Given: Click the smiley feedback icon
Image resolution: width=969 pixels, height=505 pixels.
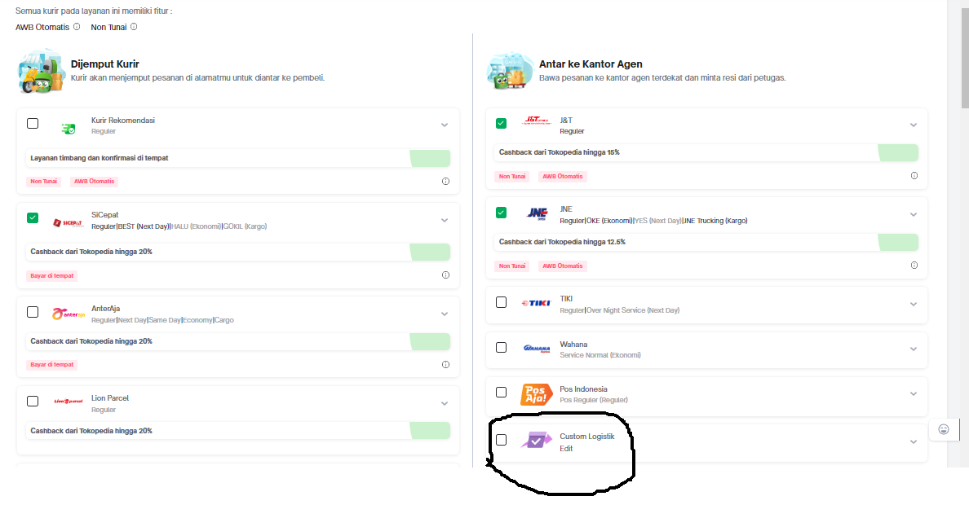Looking at the screenshot, I should 944,430.
